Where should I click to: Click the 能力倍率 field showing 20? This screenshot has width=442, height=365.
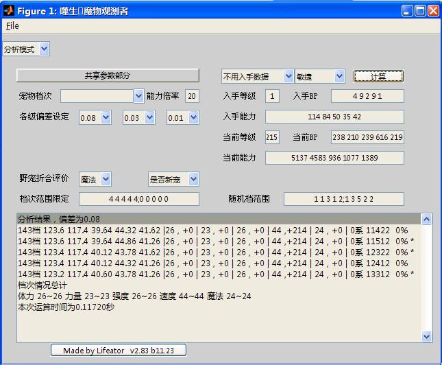(192, 96)
